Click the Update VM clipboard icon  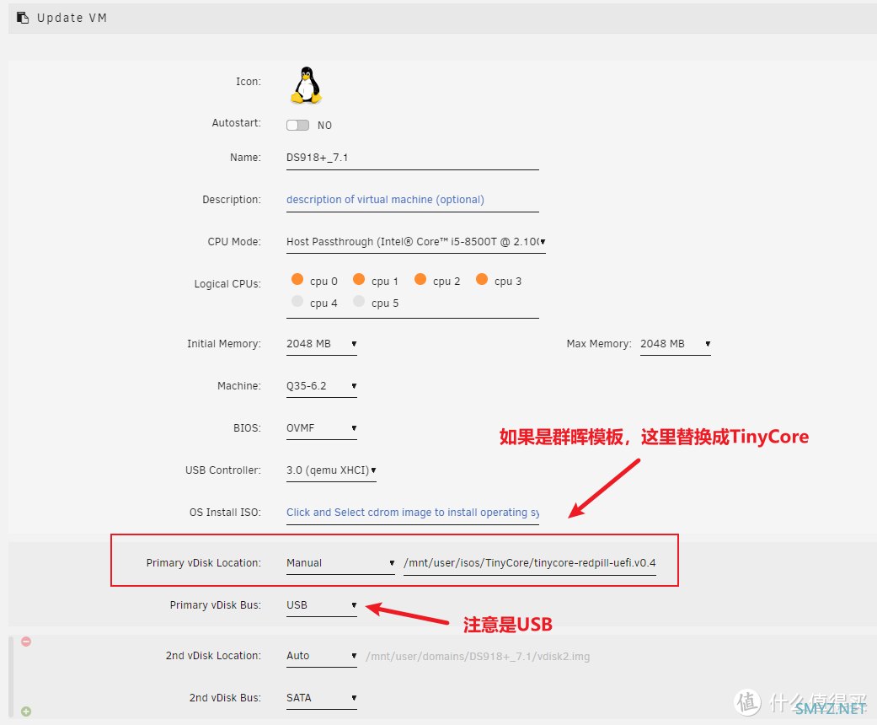click(23, 18)
